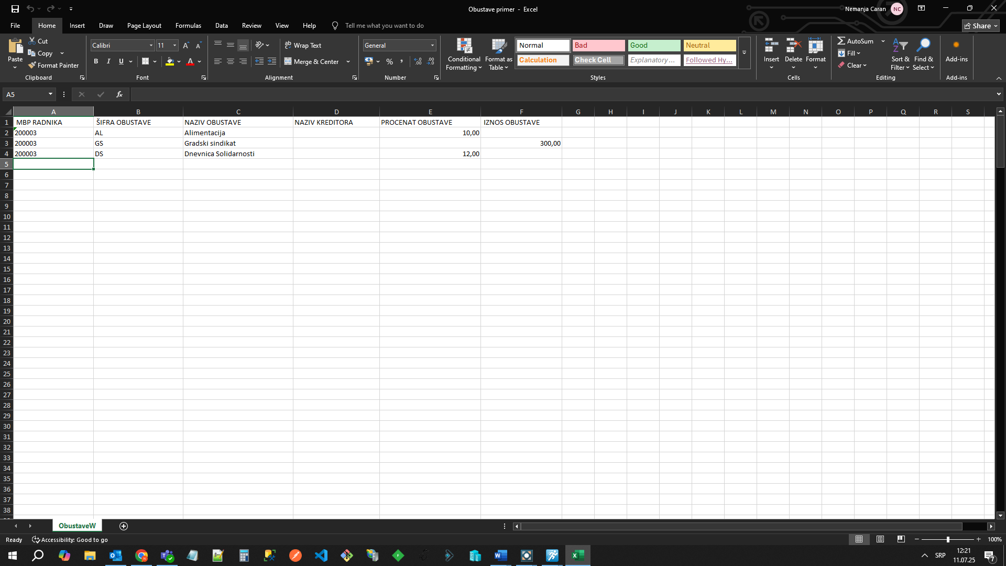Open Format as Table gallery
The image size is (1006, 566).
pos(499,54)
